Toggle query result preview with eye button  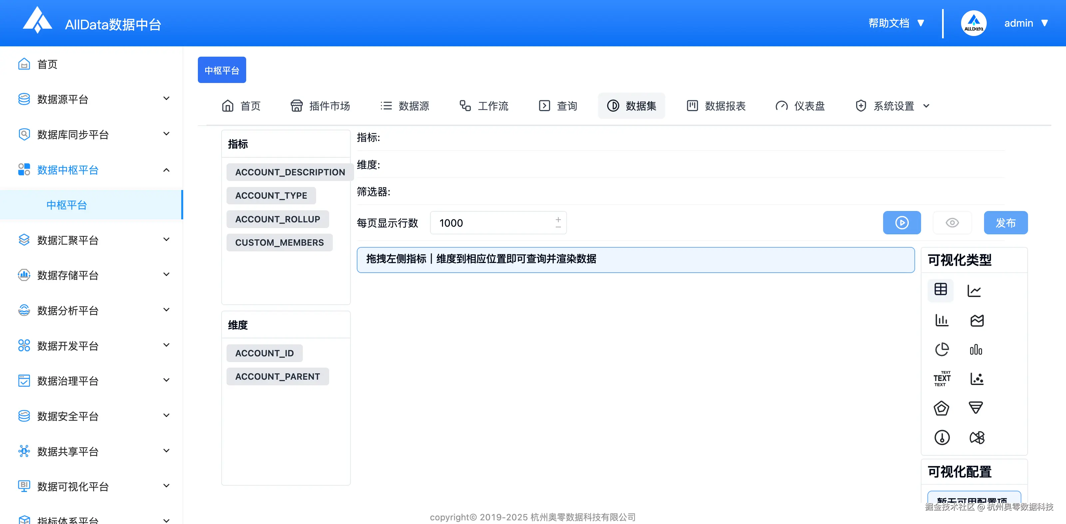[x=952, y=222]
